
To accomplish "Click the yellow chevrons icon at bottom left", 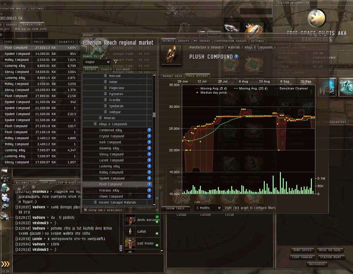I will (5, 264).
